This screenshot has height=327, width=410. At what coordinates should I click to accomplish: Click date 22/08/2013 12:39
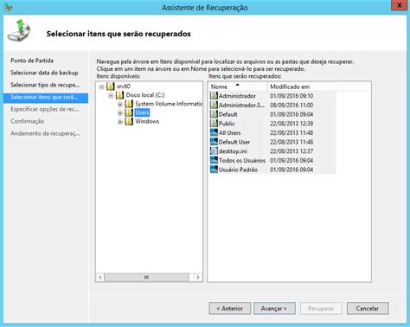291,124
